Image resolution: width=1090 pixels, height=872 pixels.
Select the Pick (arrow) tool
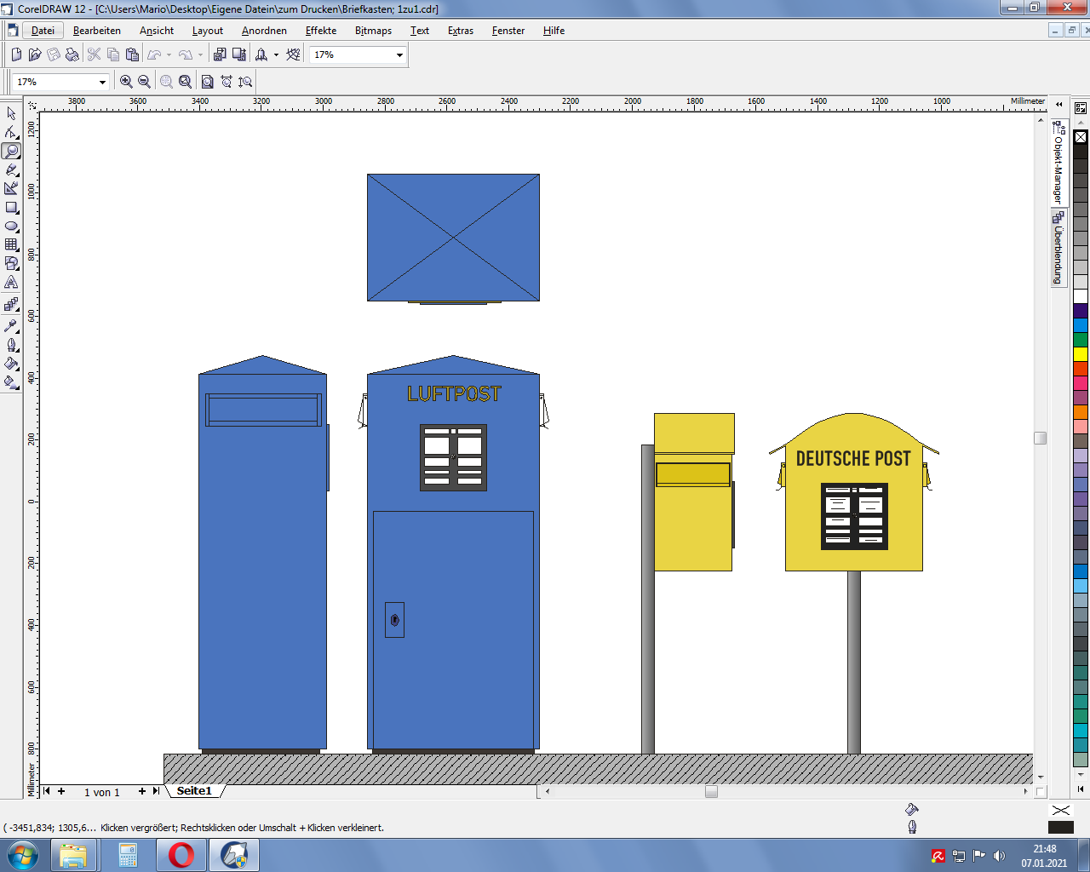point(11,113)
